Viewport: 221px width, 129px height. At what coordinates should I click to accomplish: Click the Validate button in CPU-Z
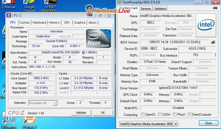coord(81,113)
